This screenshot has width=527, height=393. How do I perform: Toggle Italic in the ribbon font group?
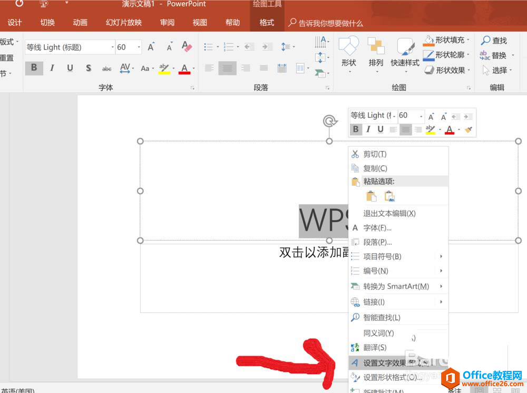pyautogui.click(x=52, y=68)
